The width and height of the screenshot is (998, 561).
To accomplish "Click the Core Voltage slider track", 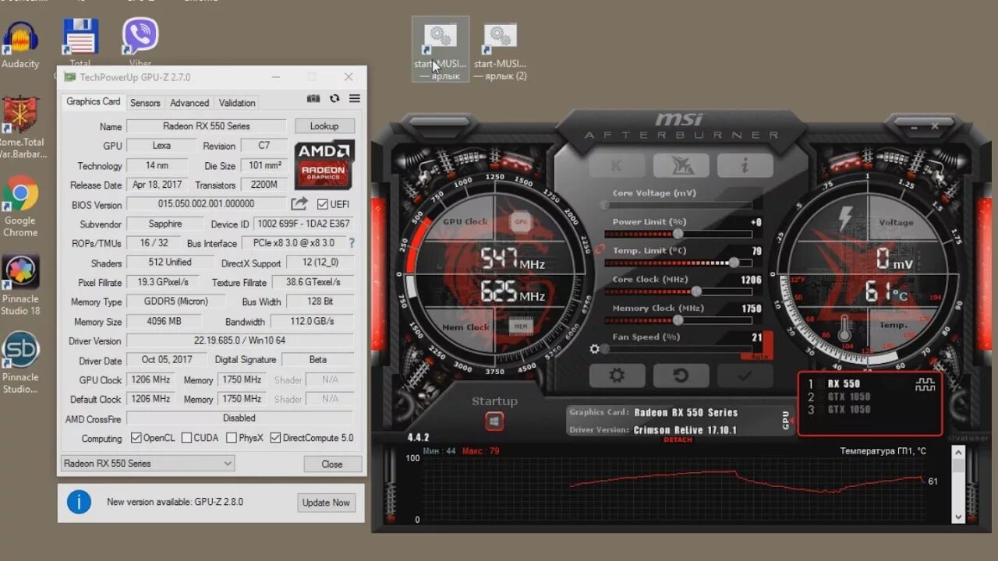I will pos(678,205).
